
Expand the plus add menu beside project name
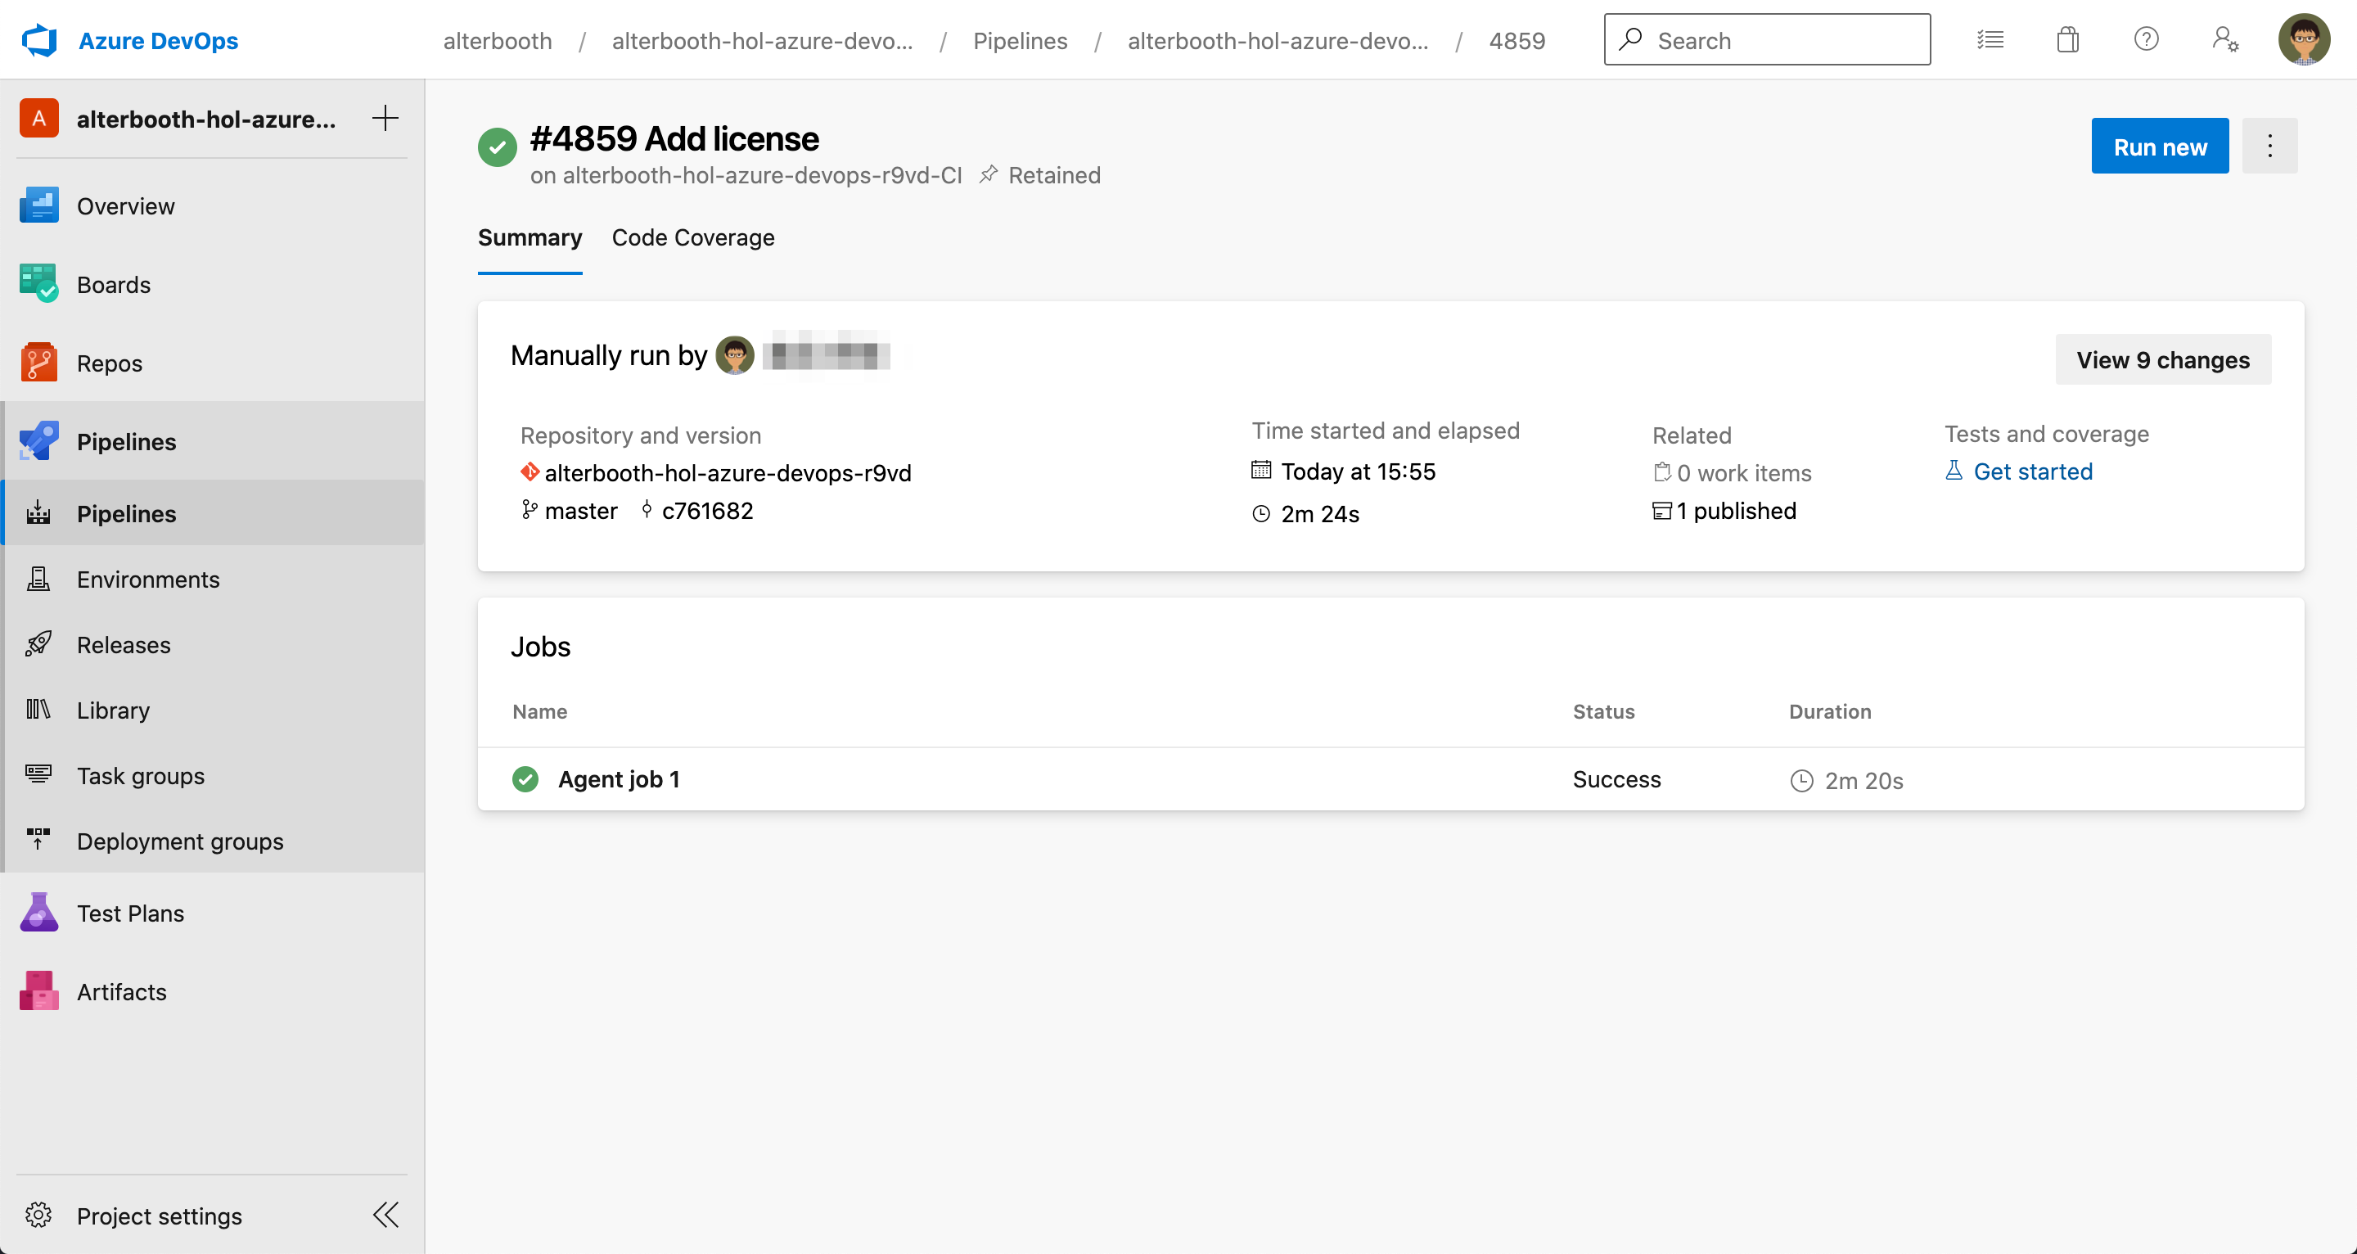385,118
